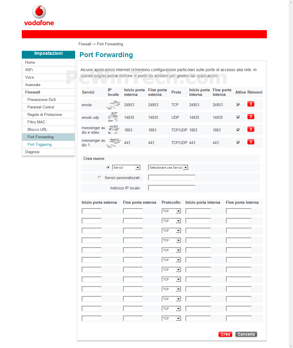Navigate to Parental Control
Viewport: 293px width, 348px height.
[x=48, y=107]
